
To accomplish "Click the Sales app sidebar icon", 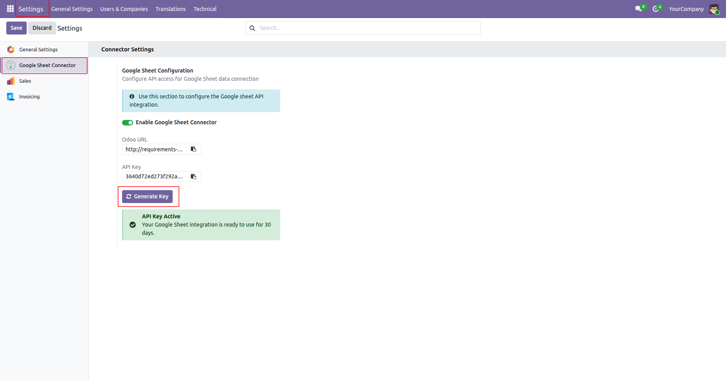I will point(11,81).
